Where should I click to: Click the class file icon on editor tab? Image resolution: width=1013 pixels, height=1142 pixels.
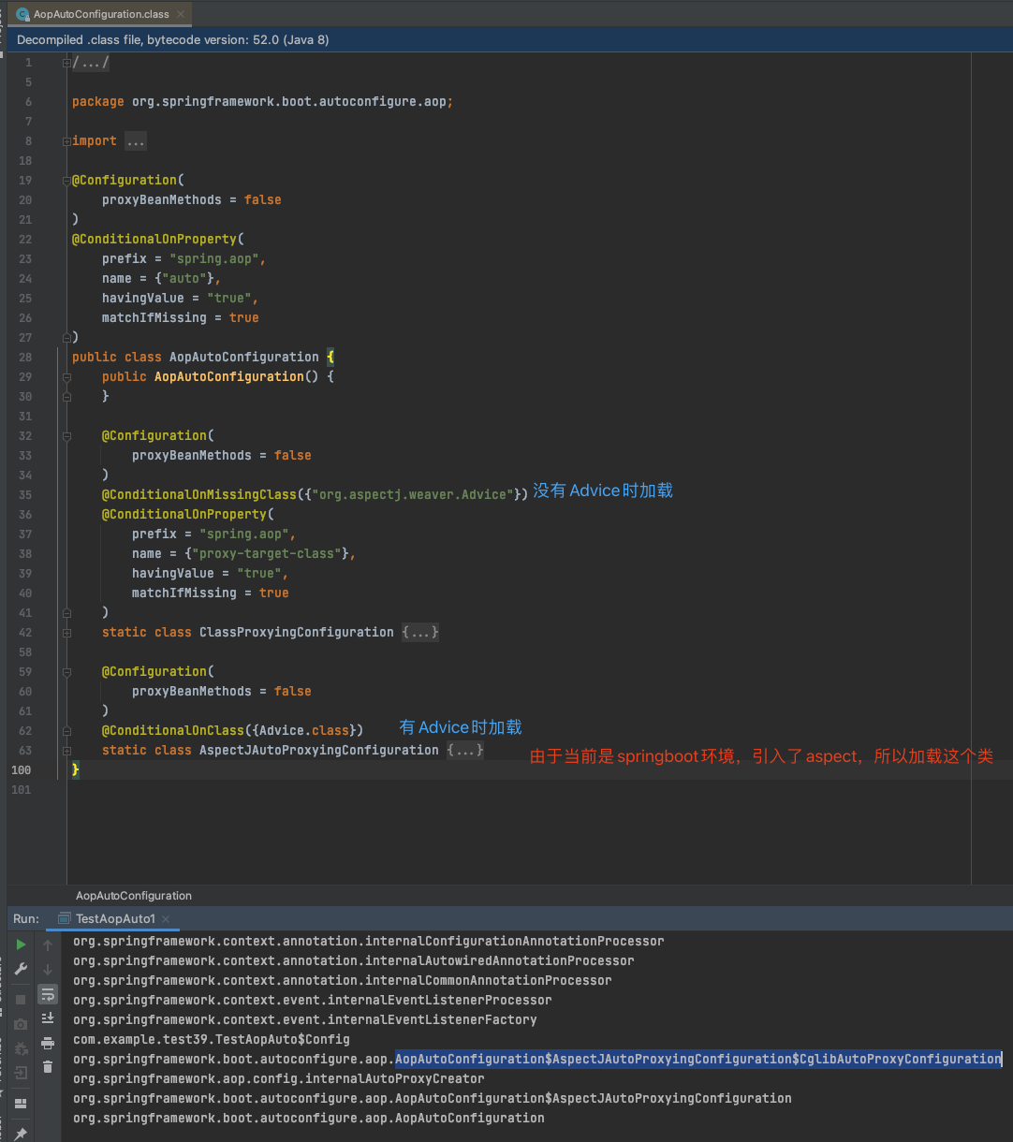23,14
